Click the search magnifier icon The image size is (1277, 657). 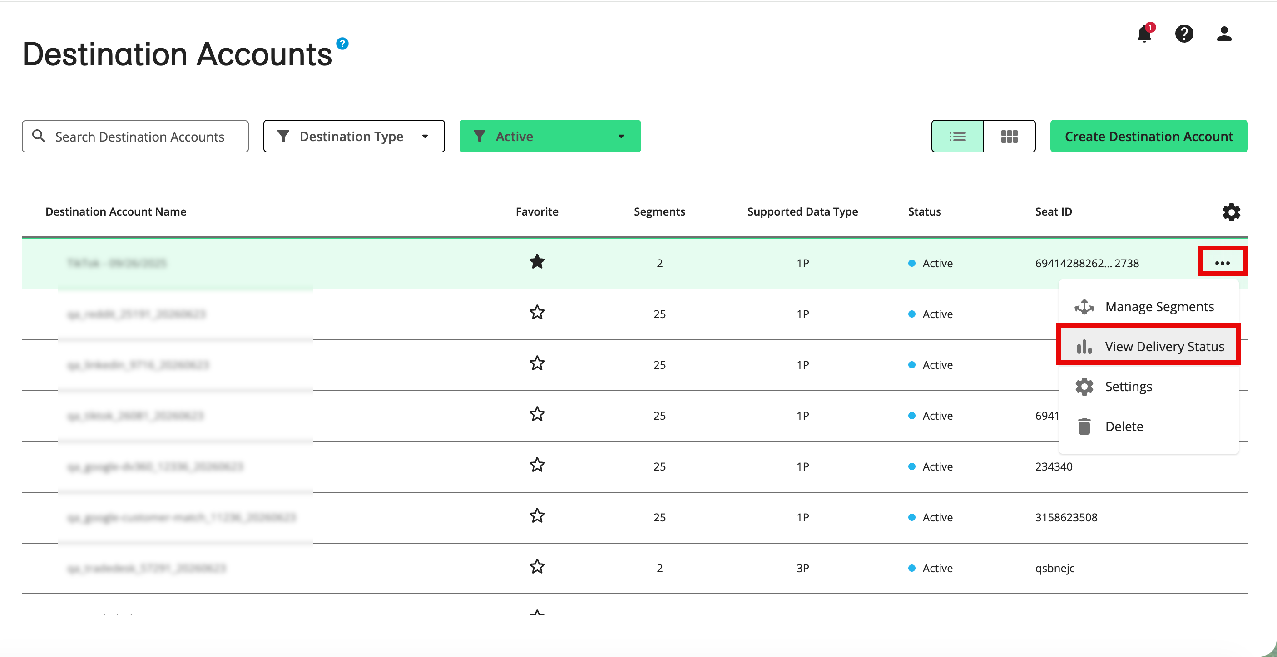pos(39,136)
